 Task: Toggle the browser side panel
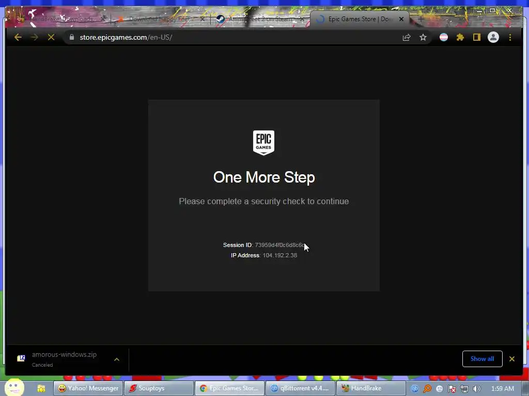tap(477, 37)
